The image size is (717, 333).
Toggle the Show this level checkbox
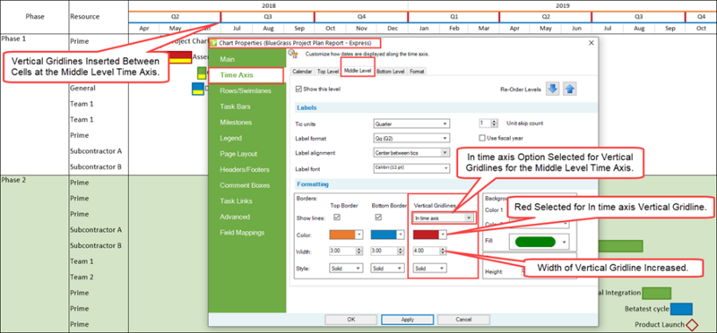point(298,90)
